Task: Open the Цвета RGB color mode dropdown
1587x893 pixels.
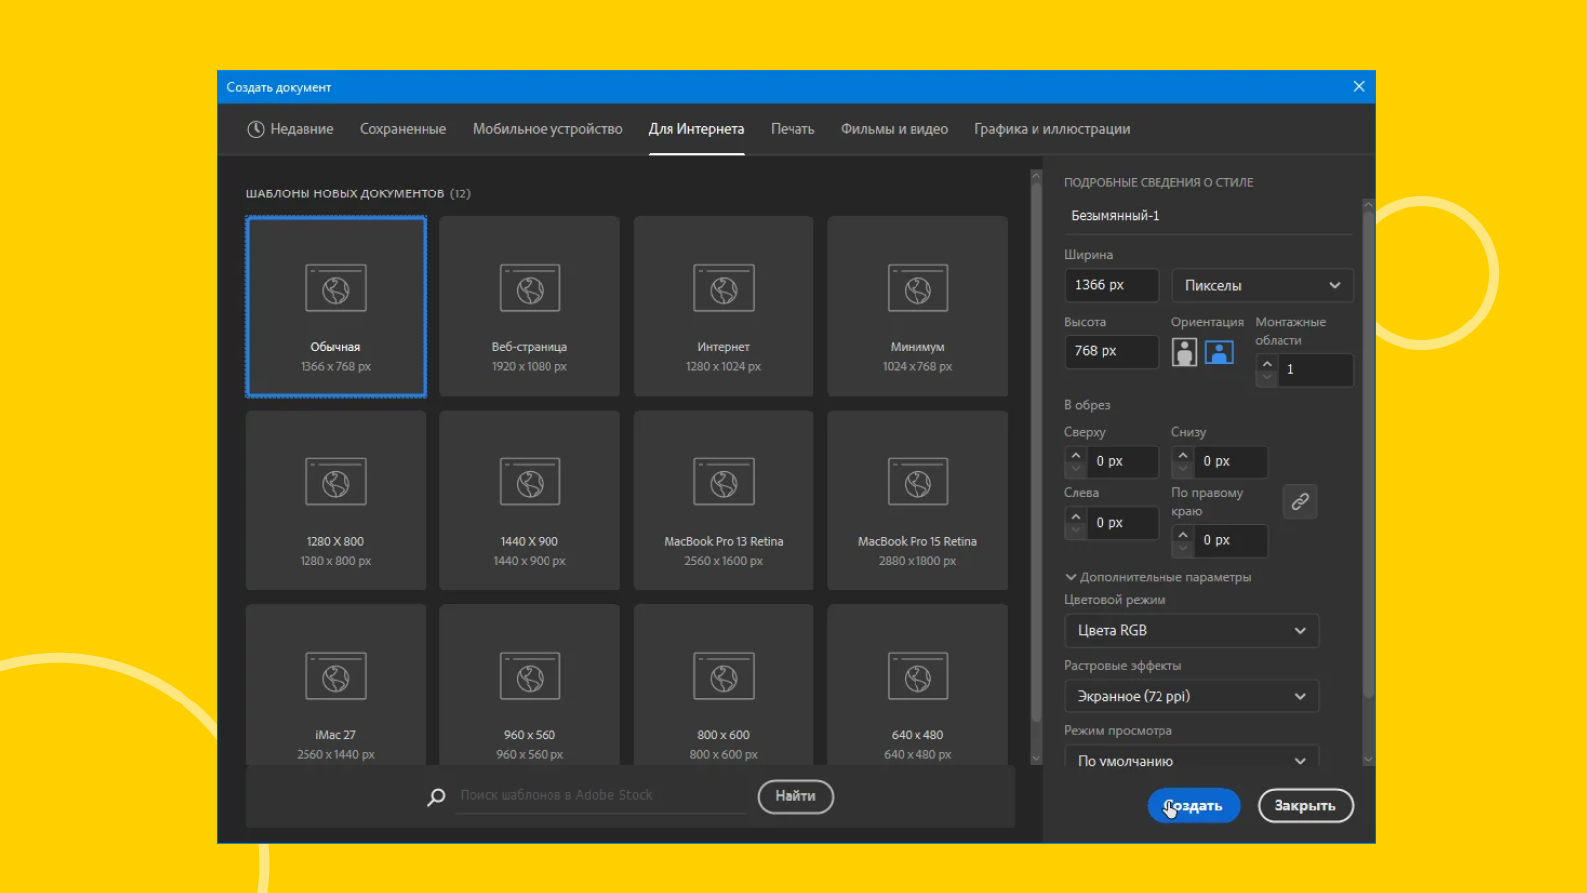Action: click(1191, 631)
